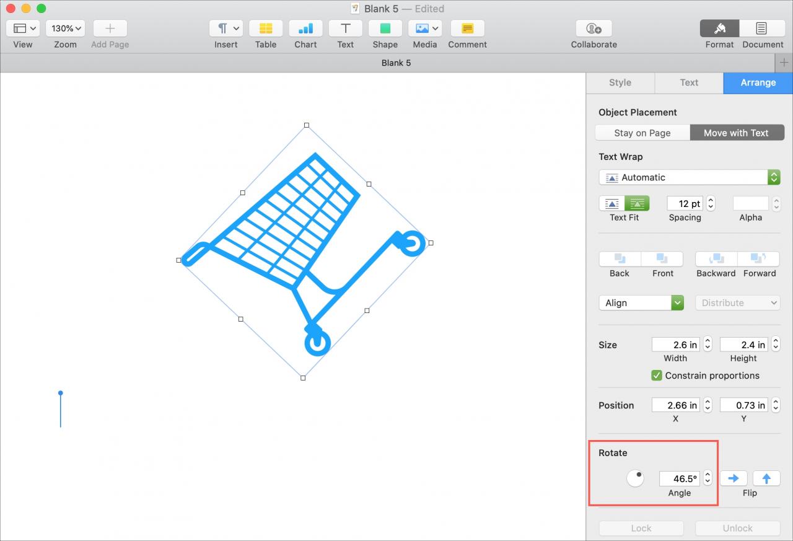This screenshot has height=541, width=793.
Task: Click the Angle 46.5° field
Action: [680, 478]
